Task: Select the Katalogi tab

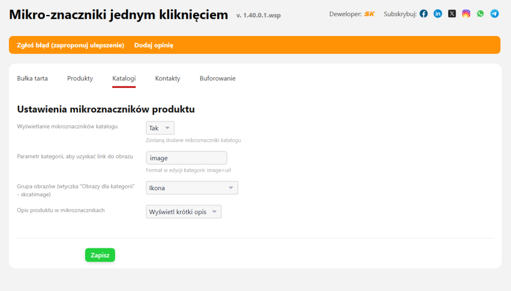Action: click(124, 78)
